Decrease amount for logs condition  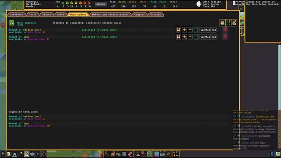coord(190,37)
